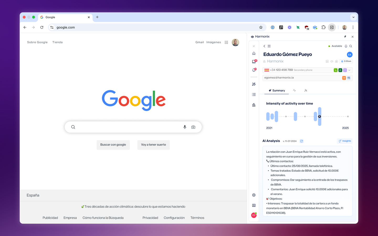378x236 pixels.
Task: Open the contacts card icon in sidebar
Action: tap(254, 206)
